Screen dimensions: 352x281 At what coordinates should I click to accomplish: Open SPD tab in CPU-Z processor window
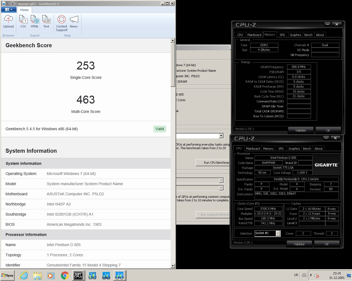[281, 149]
